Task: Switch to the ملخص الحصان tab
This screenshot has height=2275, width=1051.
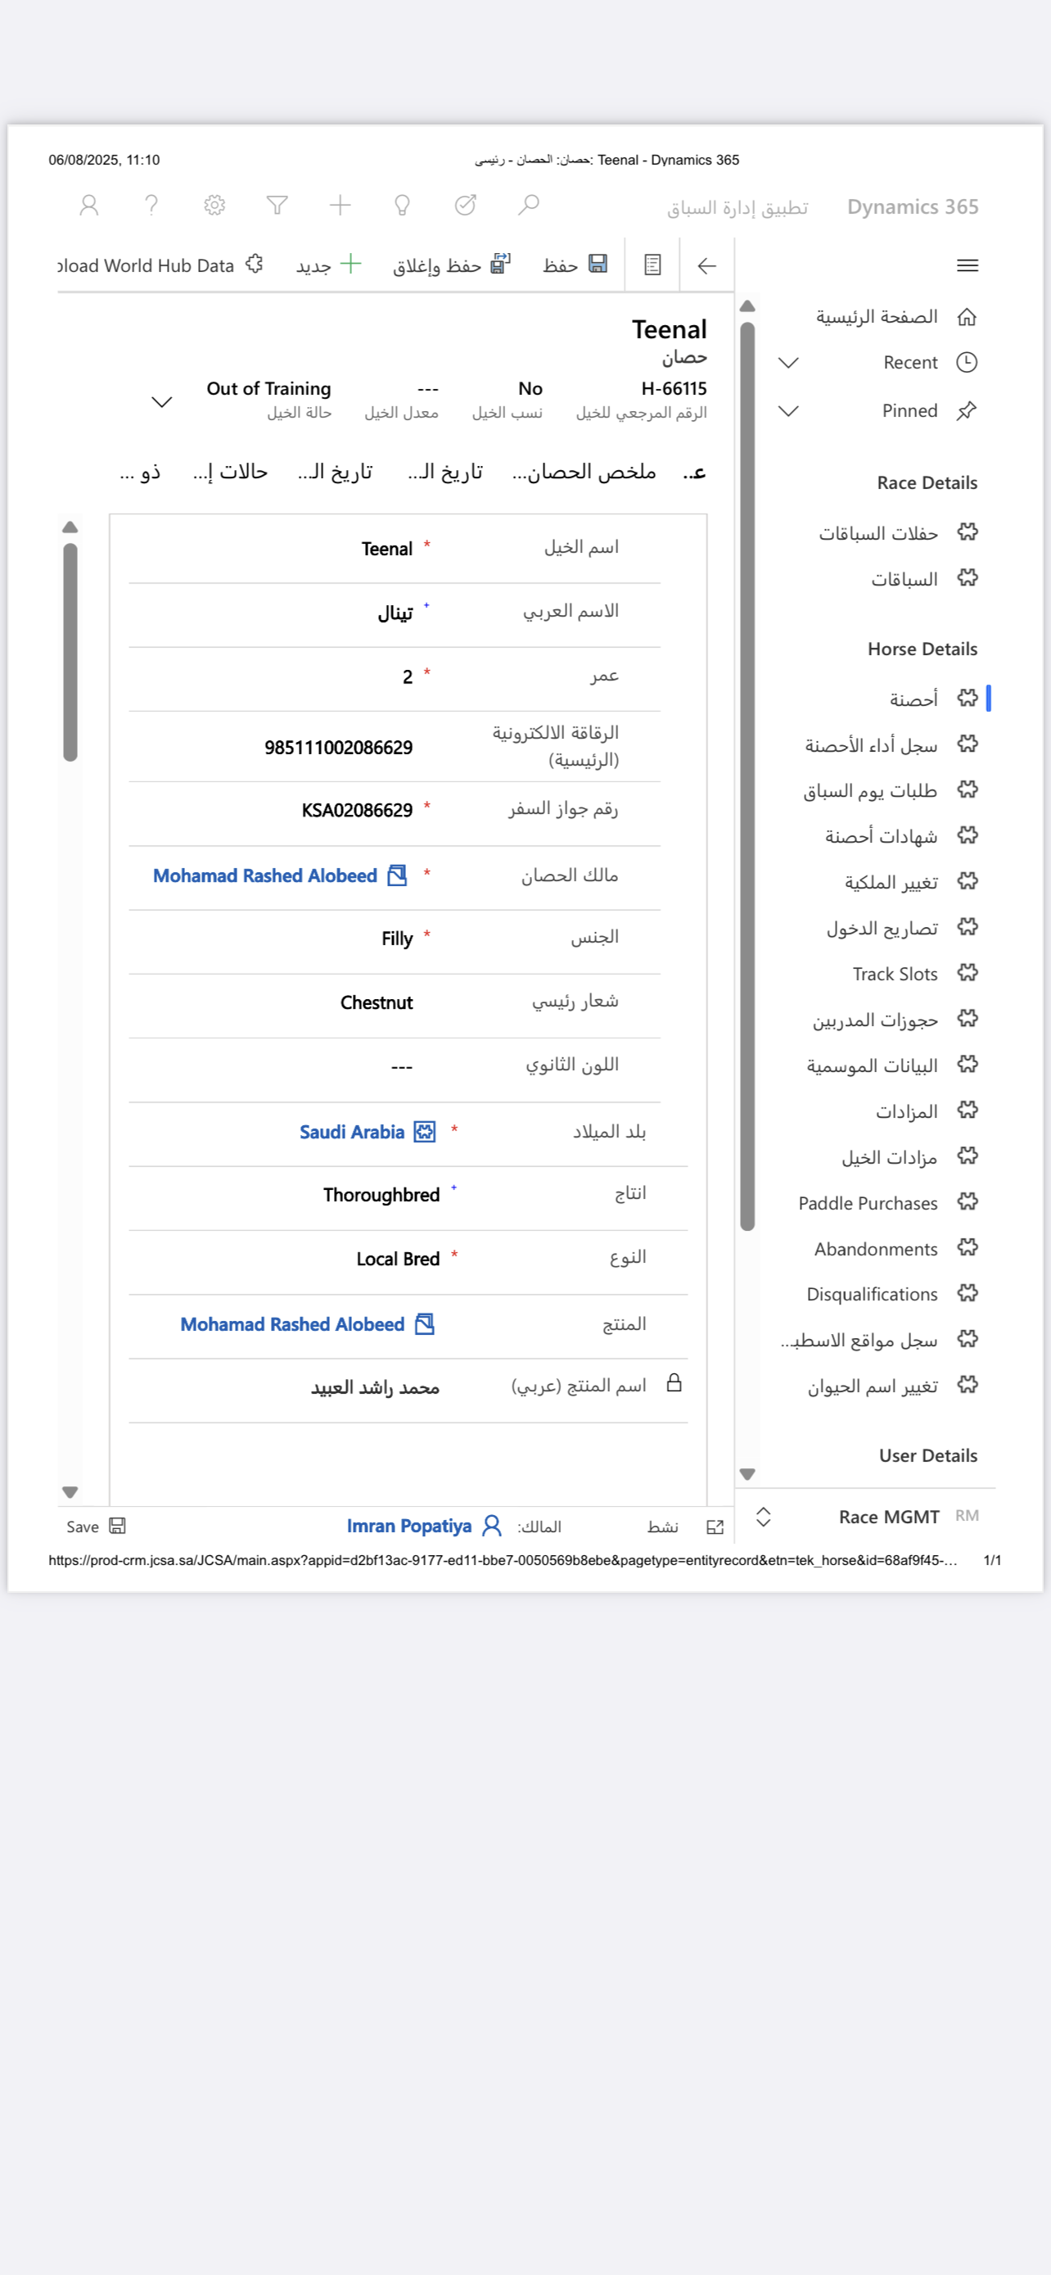Action: [x=584, y=472]
